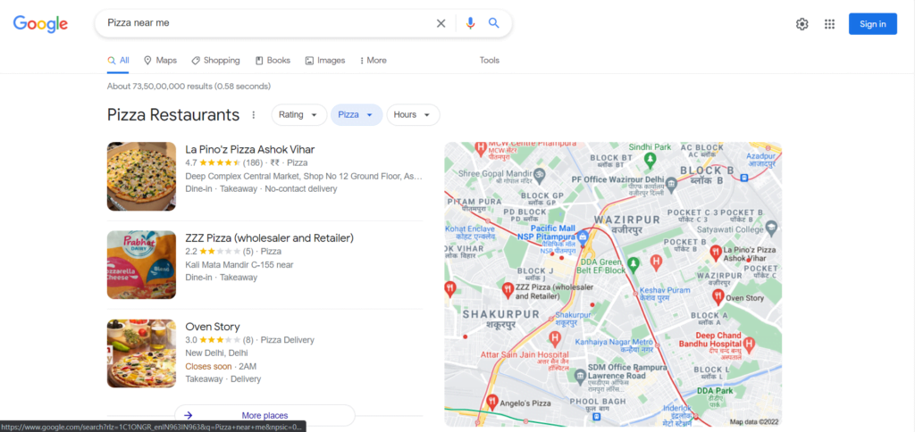Click the arrow icon in More places
Screen dimensions: 915x432
click(188, 415)
